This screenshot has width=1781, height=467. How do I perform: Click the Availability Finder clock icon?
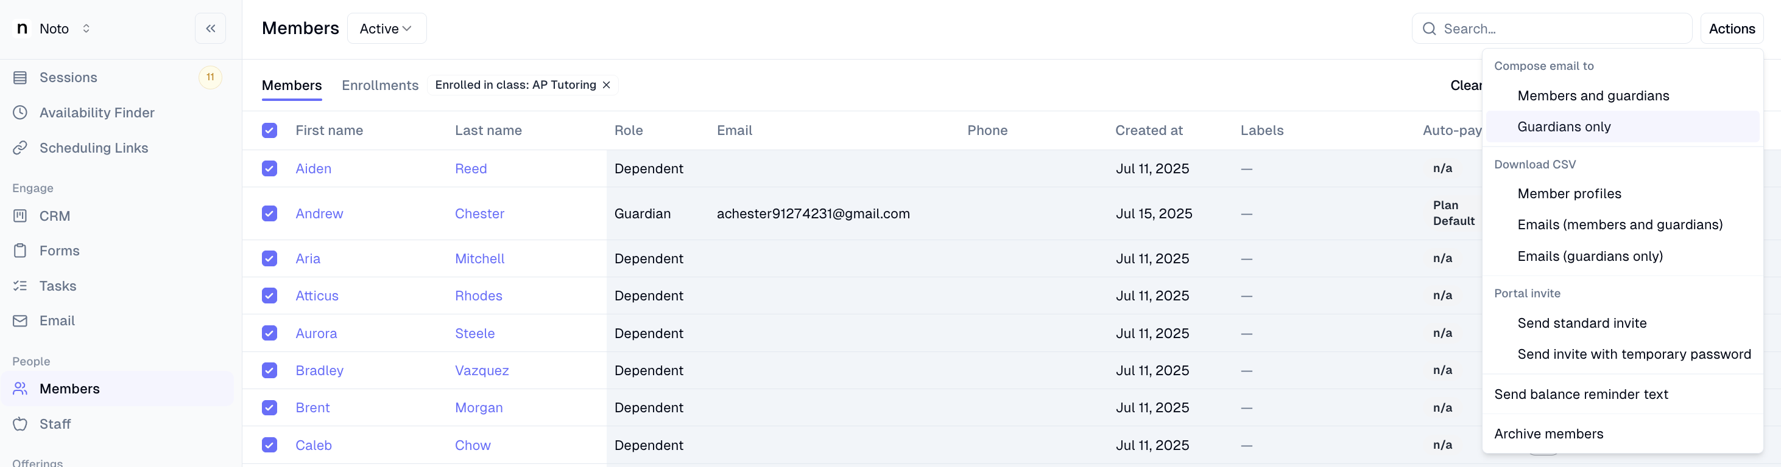coord(20,112)
